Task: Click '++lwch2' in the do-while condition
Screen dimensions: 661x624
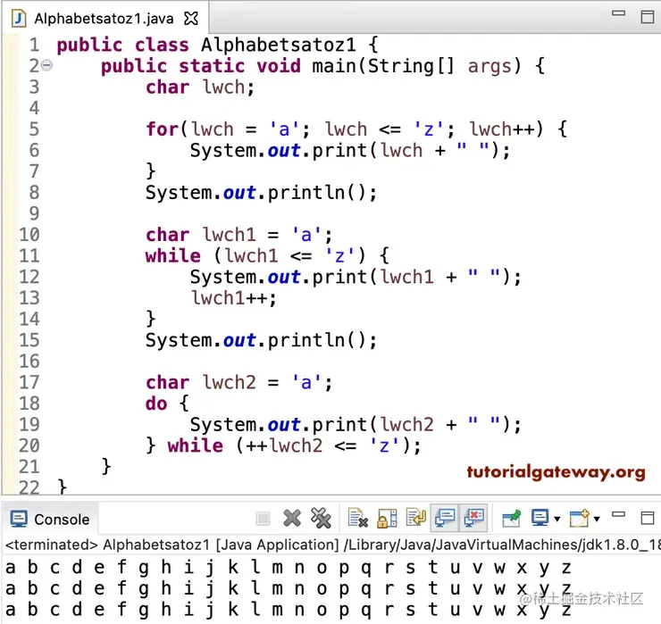Action: [284, 445]
